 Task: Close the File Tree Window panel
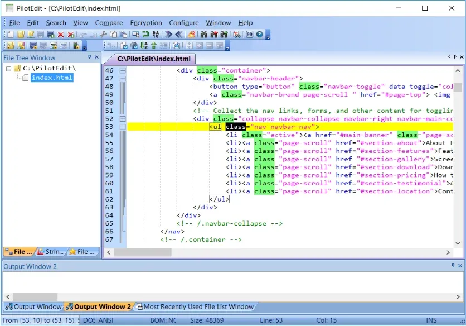pyautogui.click(x=96, y=57)
